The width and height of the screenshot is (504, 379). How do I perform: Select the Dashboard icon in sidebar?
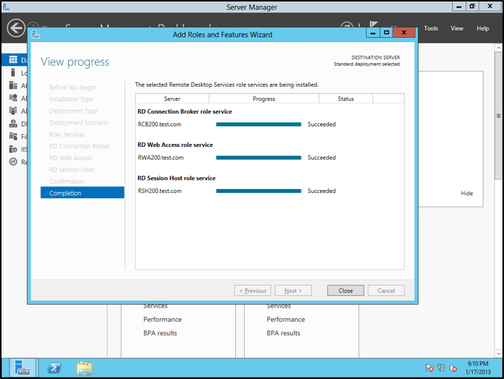[13, 60]
